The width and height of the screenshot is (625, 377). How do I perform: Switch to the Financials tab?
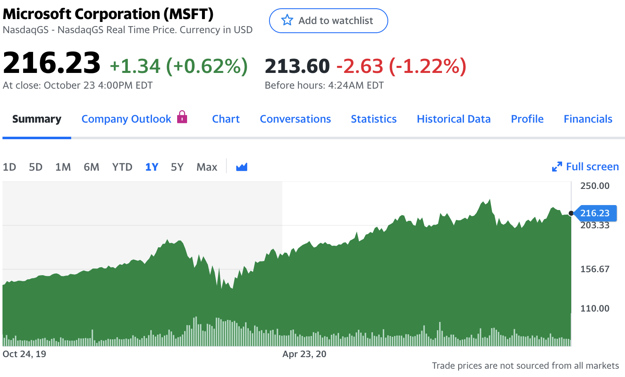click(x=588, y=119)
